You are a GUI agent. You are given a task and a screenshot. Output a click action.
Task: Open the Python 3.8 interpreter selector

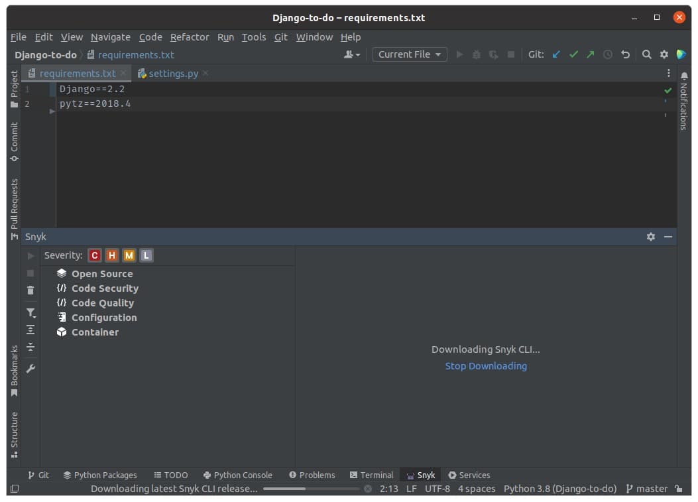click(x=559, y=488)
